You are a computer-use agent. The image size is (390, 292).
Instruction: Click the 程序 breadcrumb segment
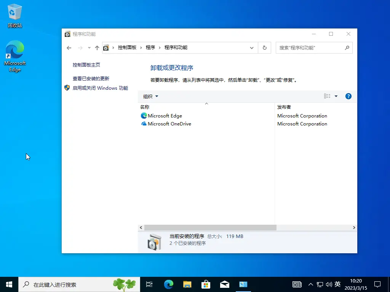coord(150,48)
